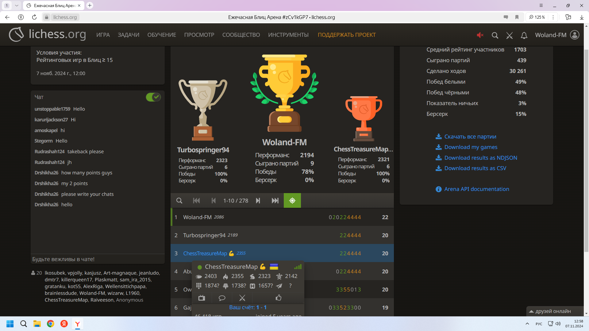Open notifications bell

click(524, 35)
